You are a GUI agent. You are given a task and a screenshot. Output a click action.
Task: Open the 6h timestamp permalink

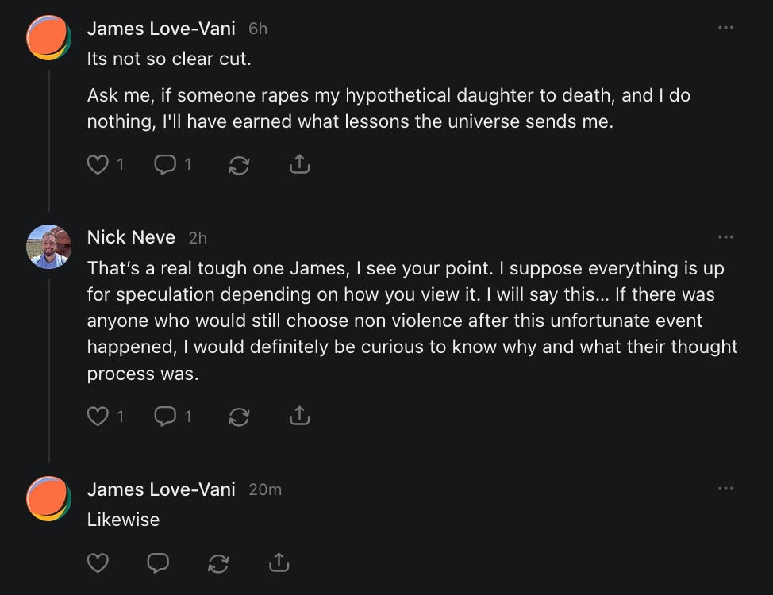pos(258,29)
